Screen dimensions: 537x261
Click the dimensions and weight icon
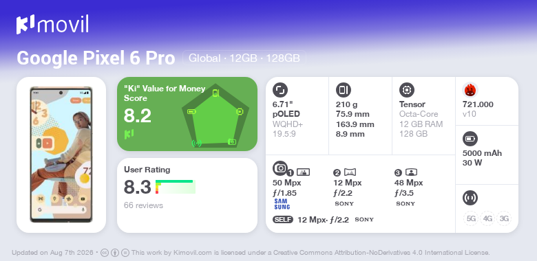pos(344,90)
